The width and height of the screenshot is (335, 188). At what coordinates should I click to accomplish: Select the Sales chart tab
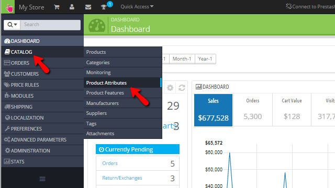pyautogui.click(x=213, y=110)
